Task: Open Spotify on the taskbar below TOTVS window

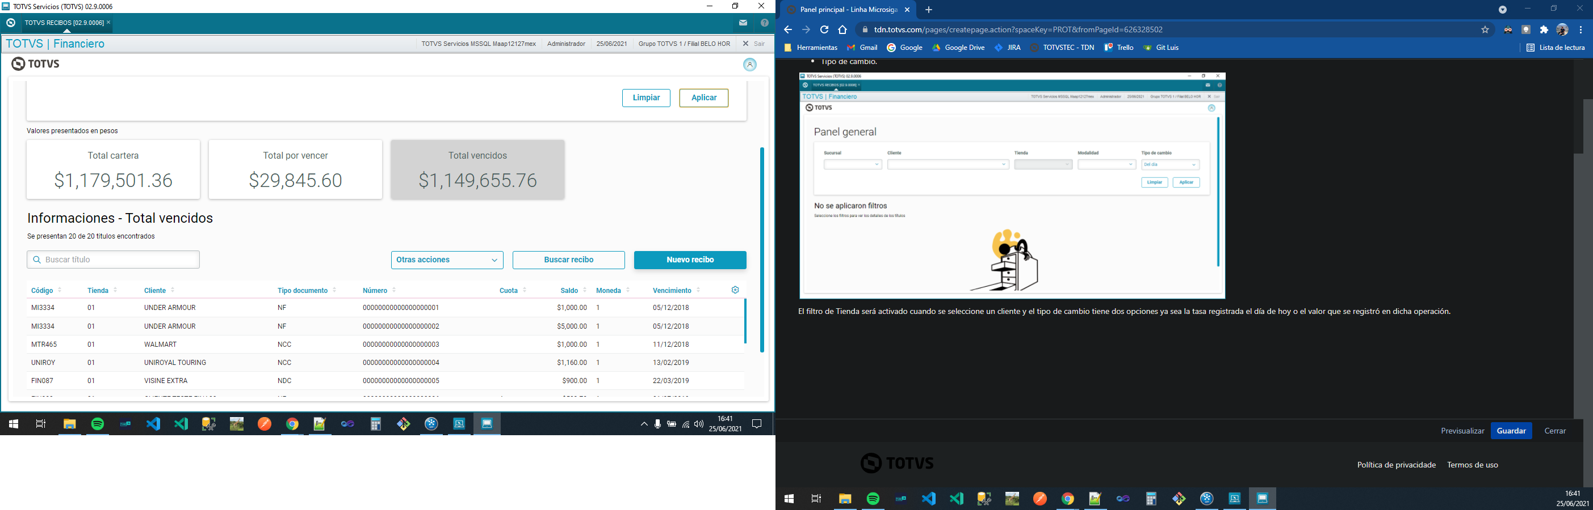Action: [x=98, y=424]
